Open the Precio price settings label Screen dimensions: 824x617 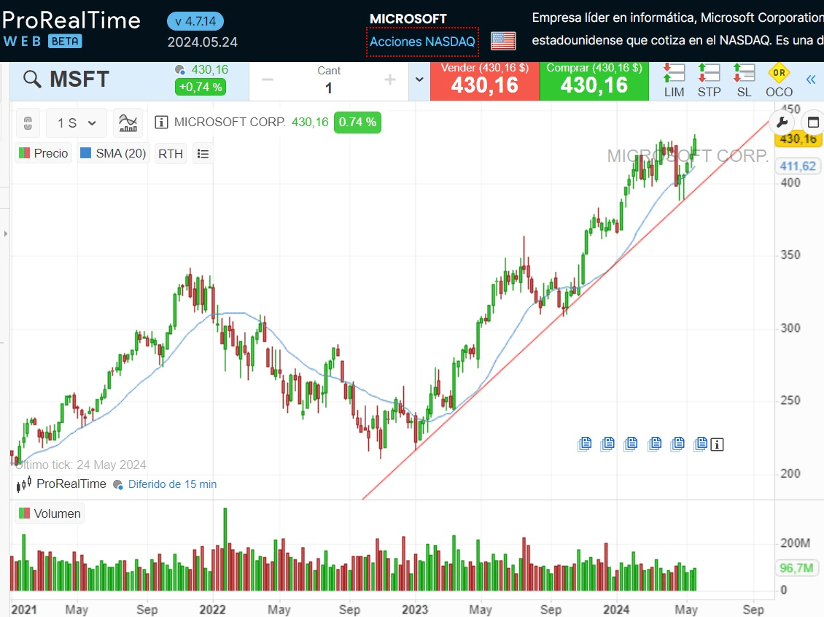coord(44,154)
